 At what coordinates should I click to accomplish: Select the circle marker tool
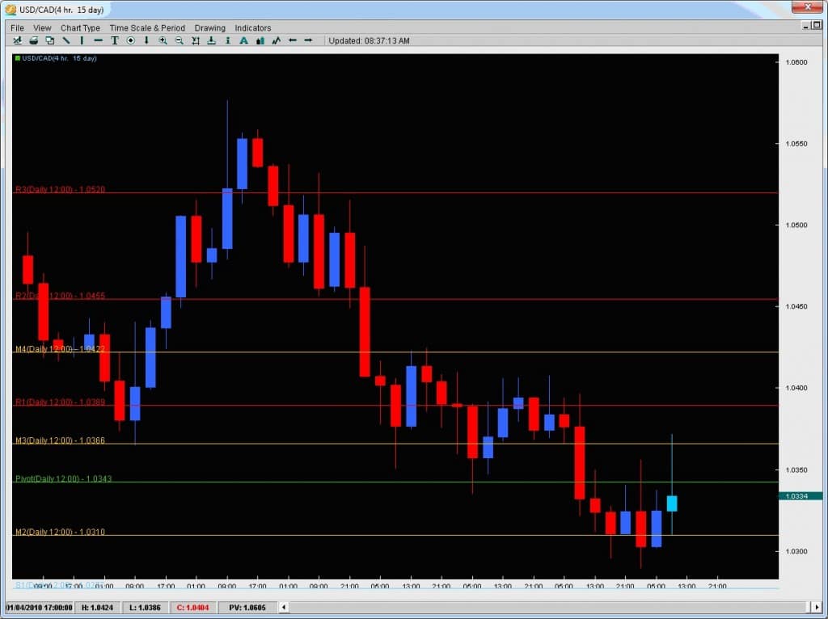(130, 40)
